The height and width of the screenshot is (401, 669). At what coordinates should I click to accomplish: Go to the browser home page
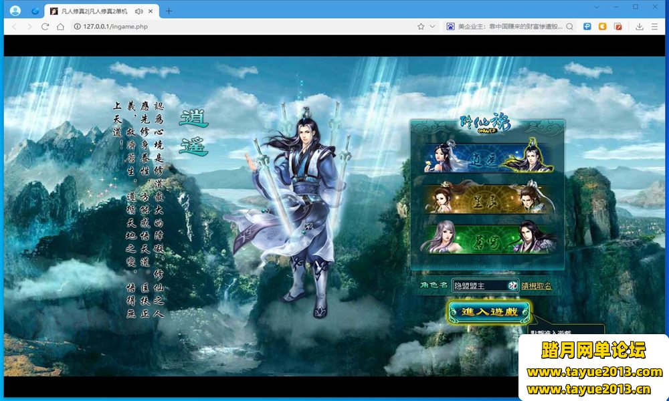pyautogui.click(x=60, y=27)
